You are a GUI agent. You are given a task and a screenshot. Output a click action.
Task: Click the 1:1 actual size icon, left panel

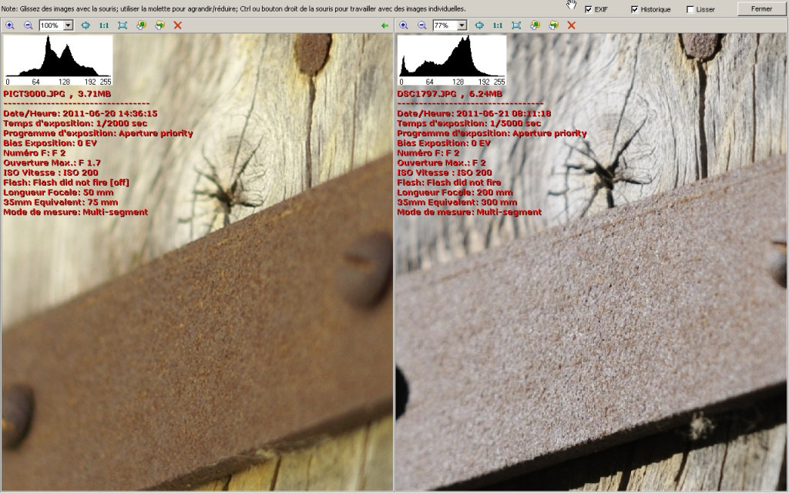click(104, 25)
